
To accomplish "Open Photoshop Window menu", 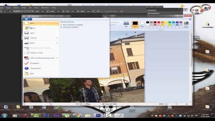I will click(45, 8).
